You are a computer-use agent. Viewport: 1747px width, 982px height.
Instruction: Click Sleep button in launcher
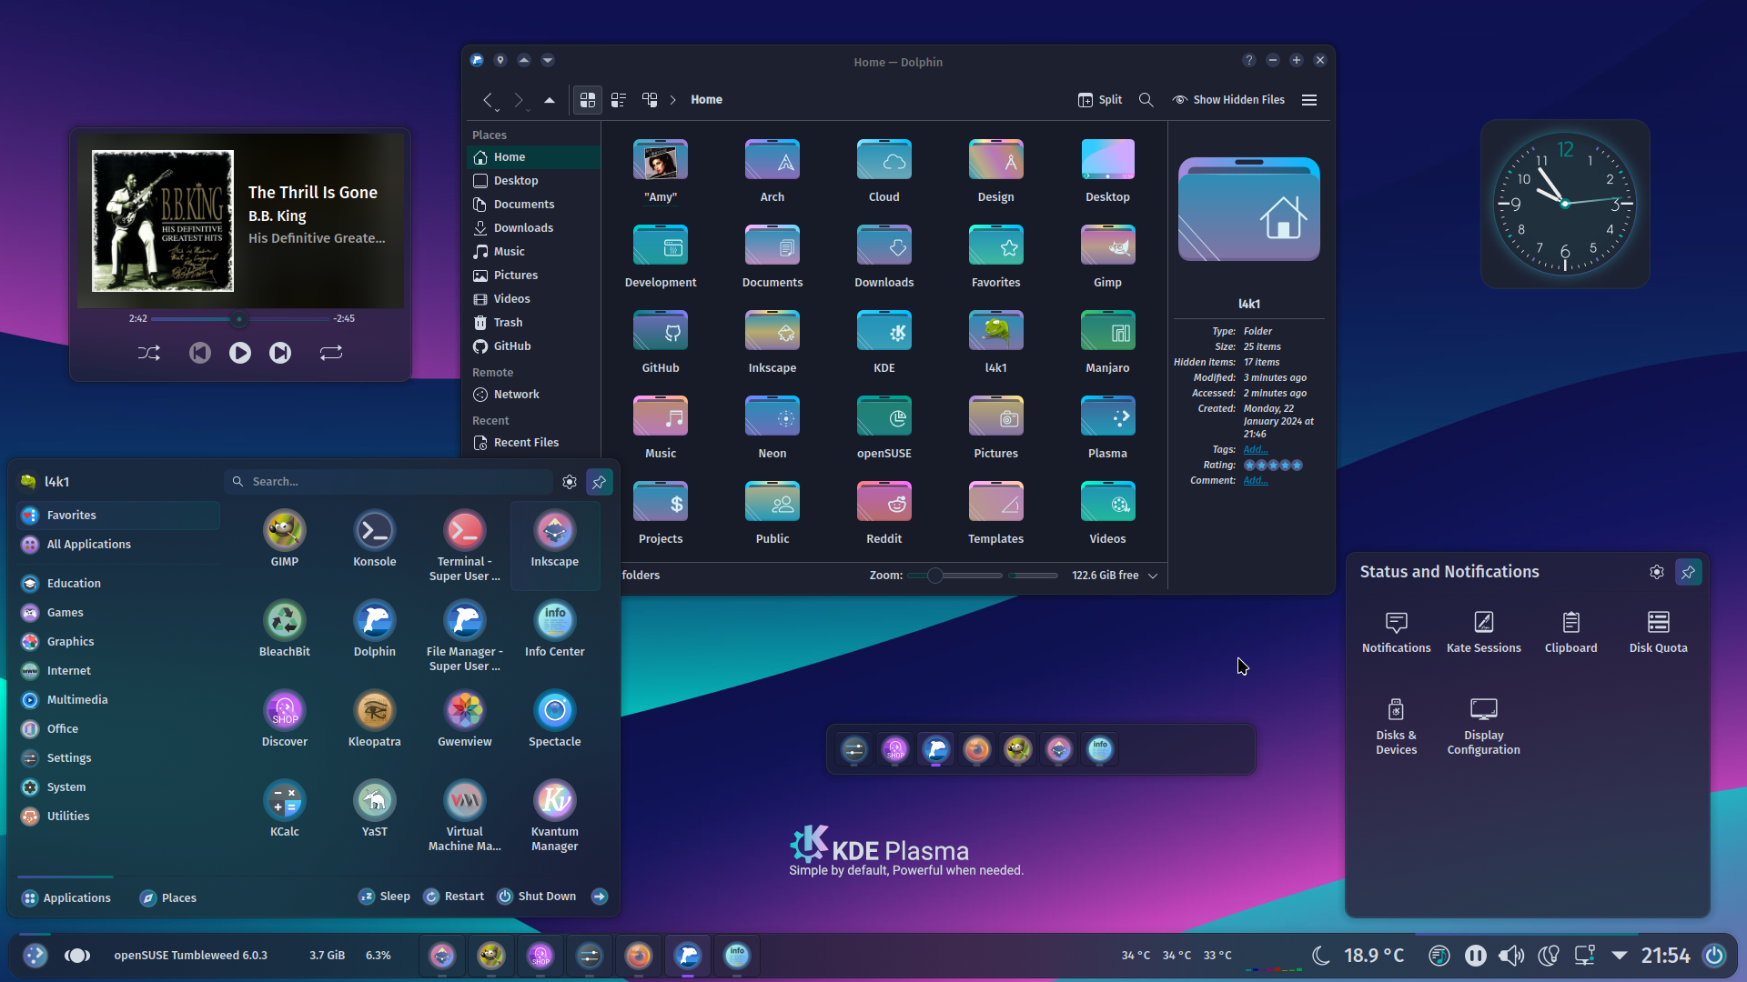click(384, 897)
